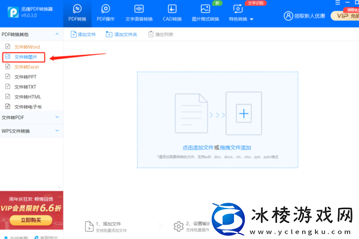Click the 添加文件 toolbar button

tap(83, 34)
